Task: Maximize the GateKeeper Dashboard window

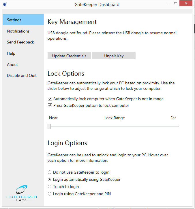Action: coord(176,3)
